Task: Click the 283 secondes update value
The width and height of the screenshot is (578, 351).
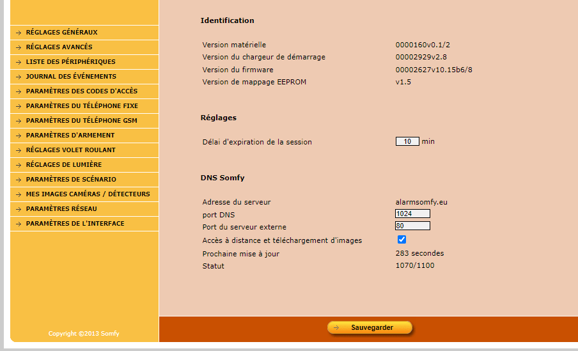Action: point(419,253)
